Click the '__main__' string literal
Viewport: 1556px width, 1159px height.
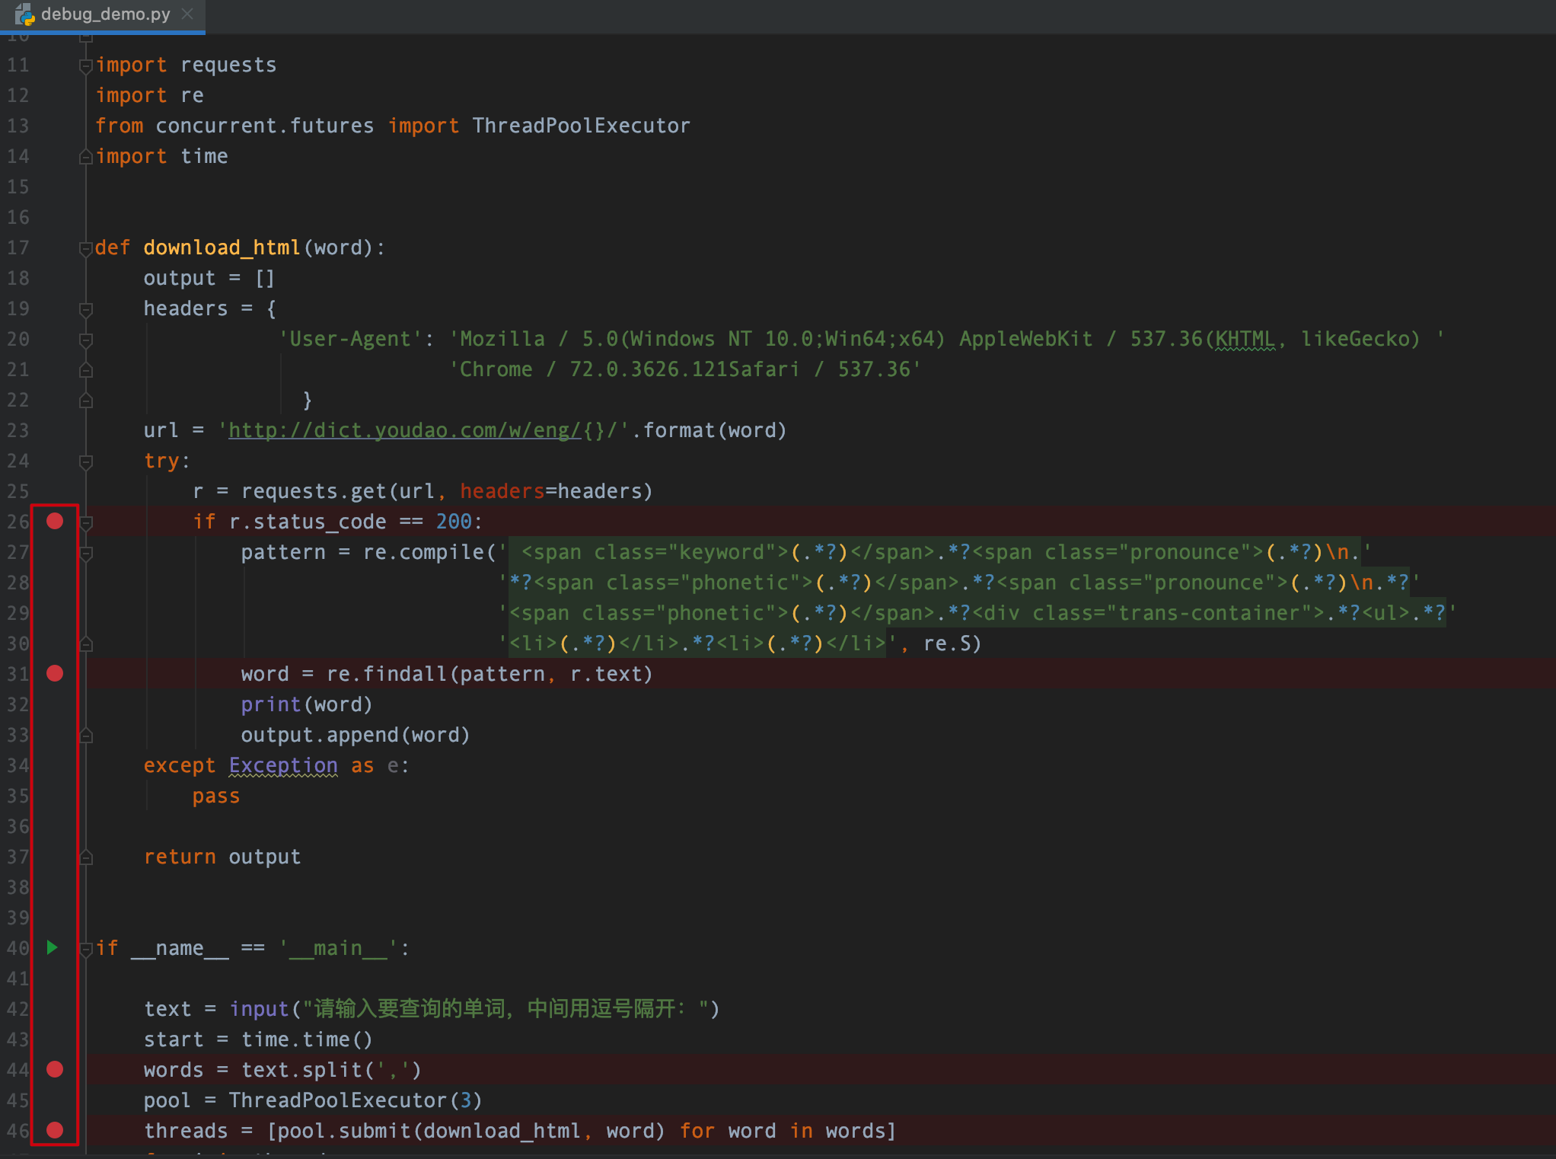[338, 948]
